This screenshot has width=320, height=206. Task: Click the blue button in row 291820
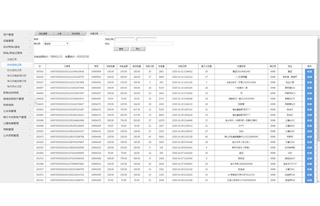(x=310, y=153)
